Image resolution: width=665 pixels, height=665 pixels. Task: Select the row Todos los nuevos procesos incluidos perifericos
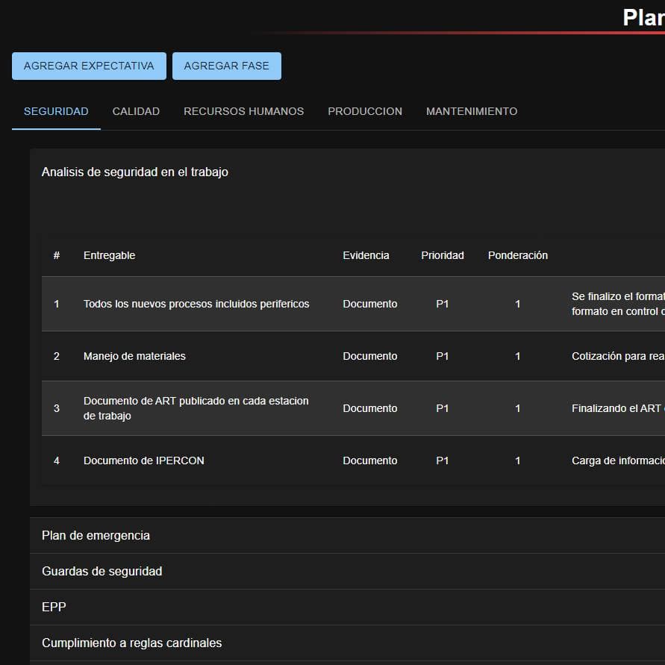click(x=196, y=304)
